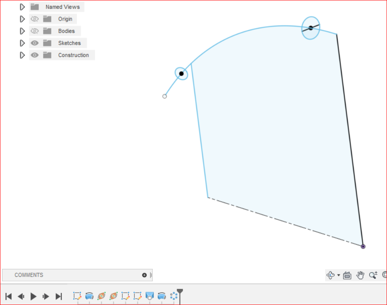Expand the Named Views folder
387x305 pixels.
point(22,7)
